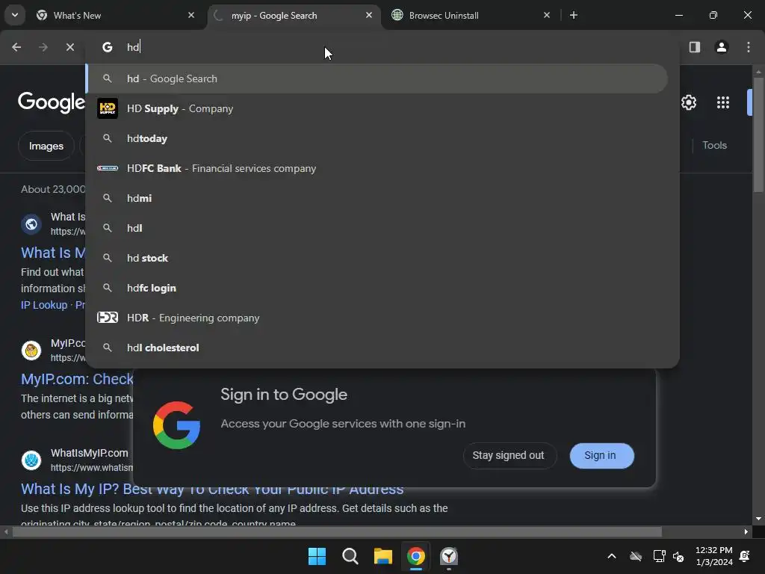Click the OneDrive cloud tray icon

point(636,556)
